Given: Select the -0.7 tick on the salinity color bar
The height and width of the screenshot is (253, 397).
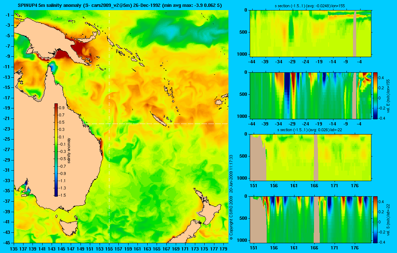Looking at the screenshot, I should pos(62,166).
